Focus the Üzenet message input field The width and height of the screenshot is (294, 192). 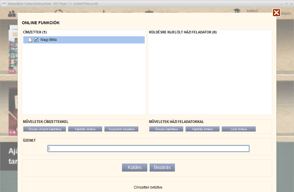[x=148, y=149]
